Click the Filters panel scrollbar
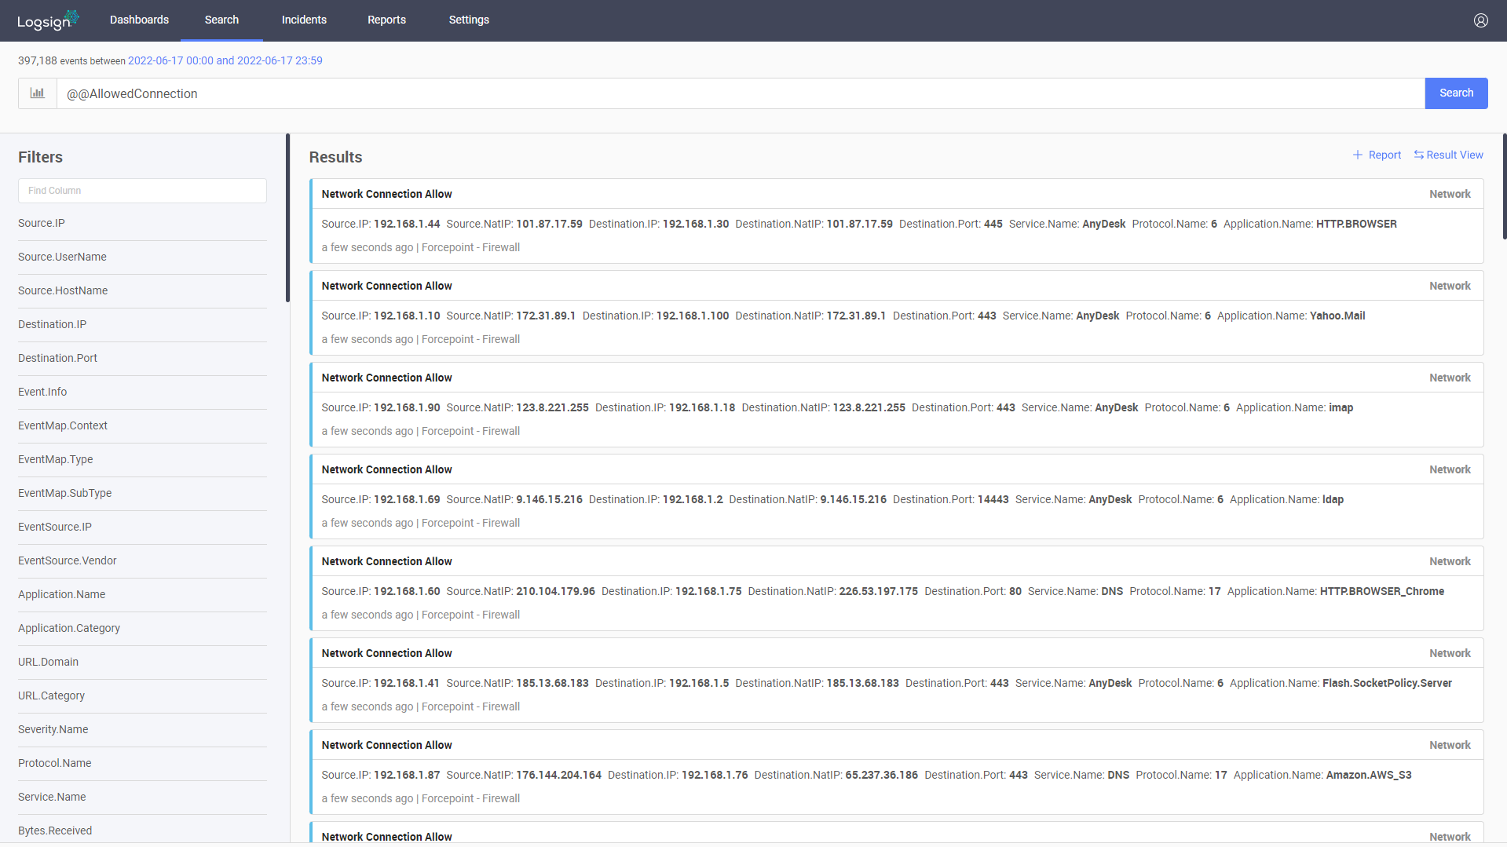The image size is (1507, 847). 287,218
